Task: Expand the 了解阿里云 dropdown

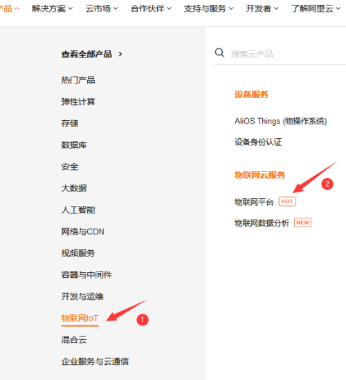Action: click(x=316, y=8)
